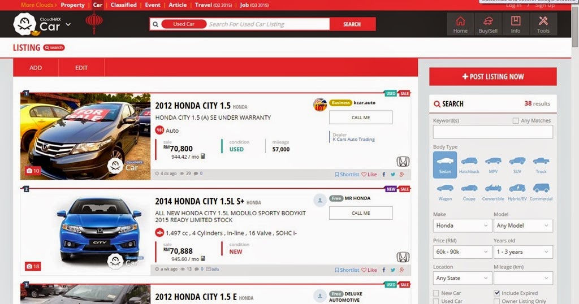Click CALL ME for kcar.auto listing
The image size is (579, 304).
tap(361, 118)
